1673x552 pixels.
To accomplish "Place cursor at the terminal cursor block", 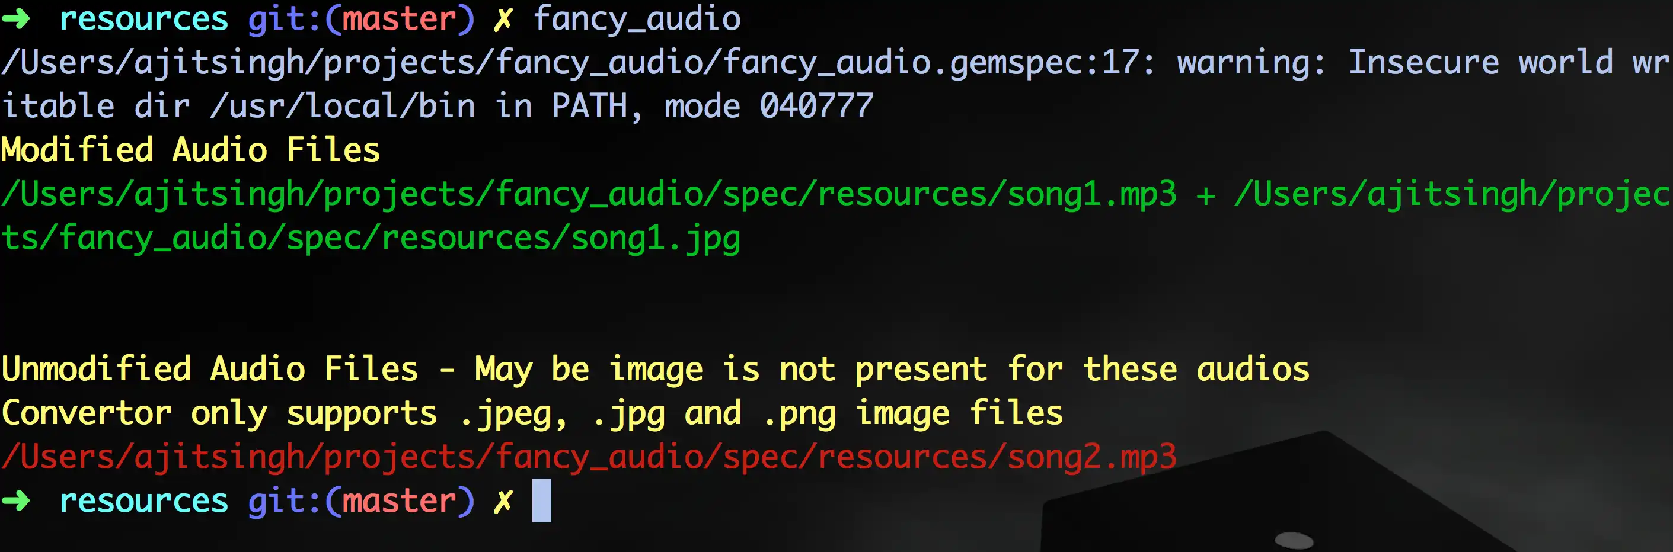I will pos(542,500).
